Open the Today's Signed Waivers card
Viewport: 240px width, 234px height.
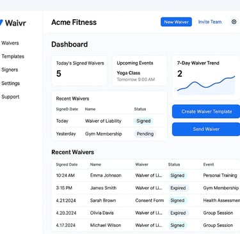point(79,70)
